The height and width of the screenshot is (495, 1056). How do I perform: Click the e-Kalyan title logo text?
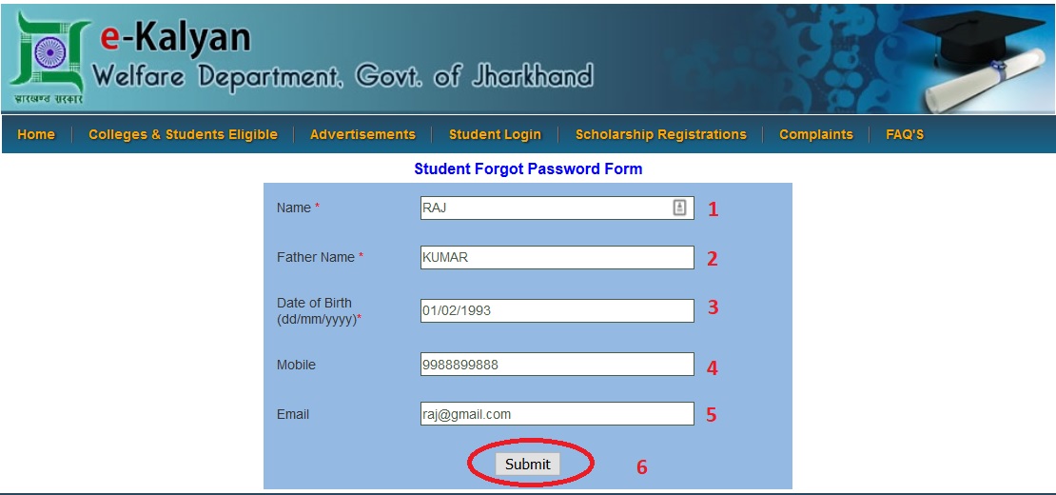click(175, 37)
